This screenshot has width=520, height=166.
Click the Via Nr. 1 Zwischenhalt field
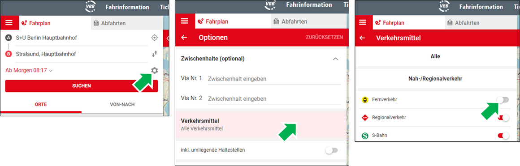[x=274, y=79]
